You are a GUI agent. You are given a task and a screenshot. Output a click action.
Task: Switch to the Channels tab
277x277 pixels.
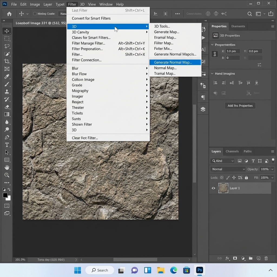(232, 151)
